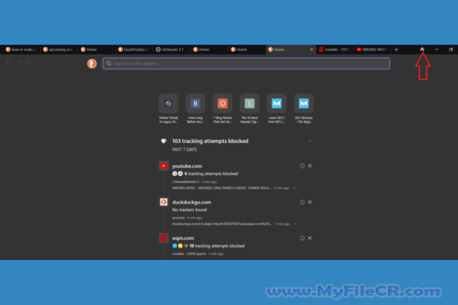Click the Fire button flame icon
Viewport: 458px width, 305px height.
click(422, 50)
